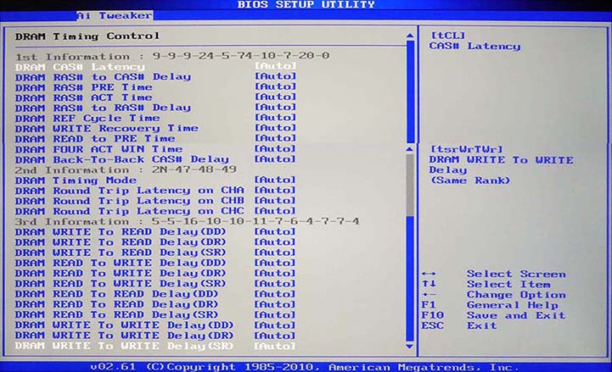
Task: Click the upper pane scroll up arrow
Action: click(410, 36)
